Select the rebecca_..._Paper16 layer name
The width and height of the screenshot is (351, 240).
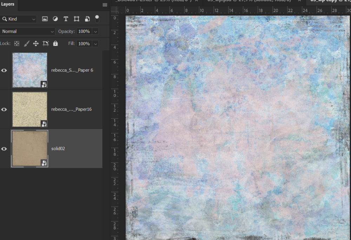(71, 109)
